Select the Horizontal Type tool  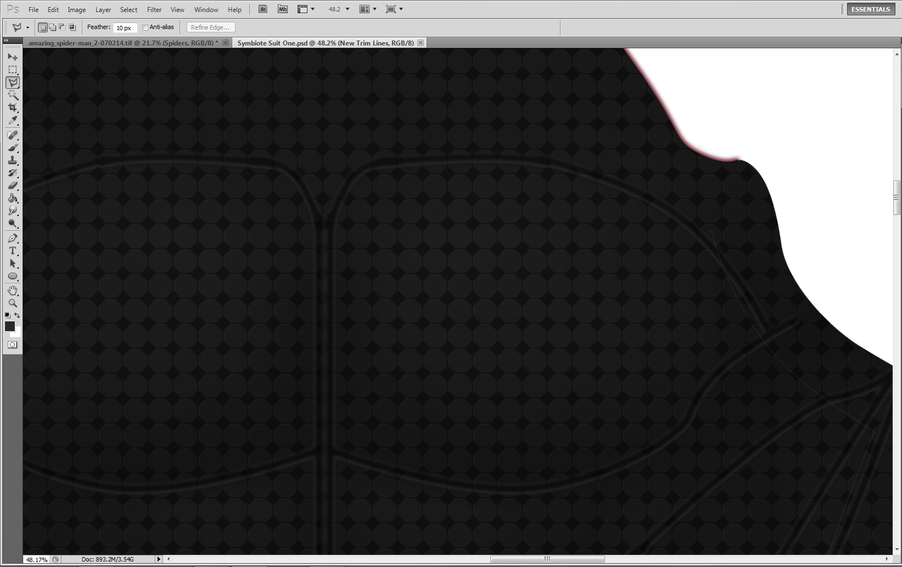click(13, 251)
